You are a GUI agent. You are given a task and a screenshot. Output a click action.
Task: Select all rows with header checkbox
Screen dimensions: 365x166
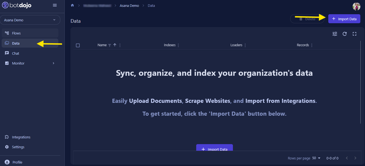78,45
